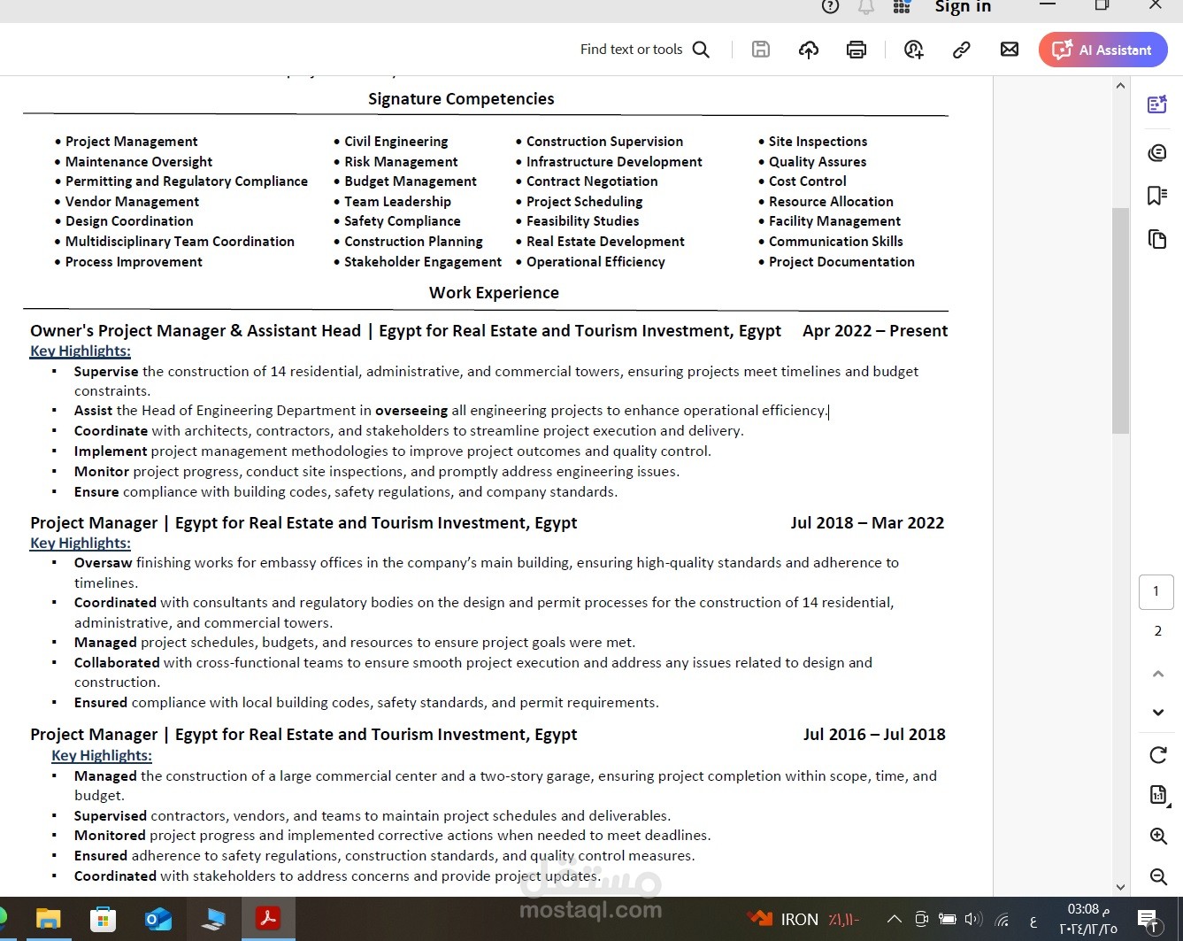Screen dimensions: 1183x941
Task: Open the network Wi-Fi tray icon
Action: click(x=1002, y=920)
